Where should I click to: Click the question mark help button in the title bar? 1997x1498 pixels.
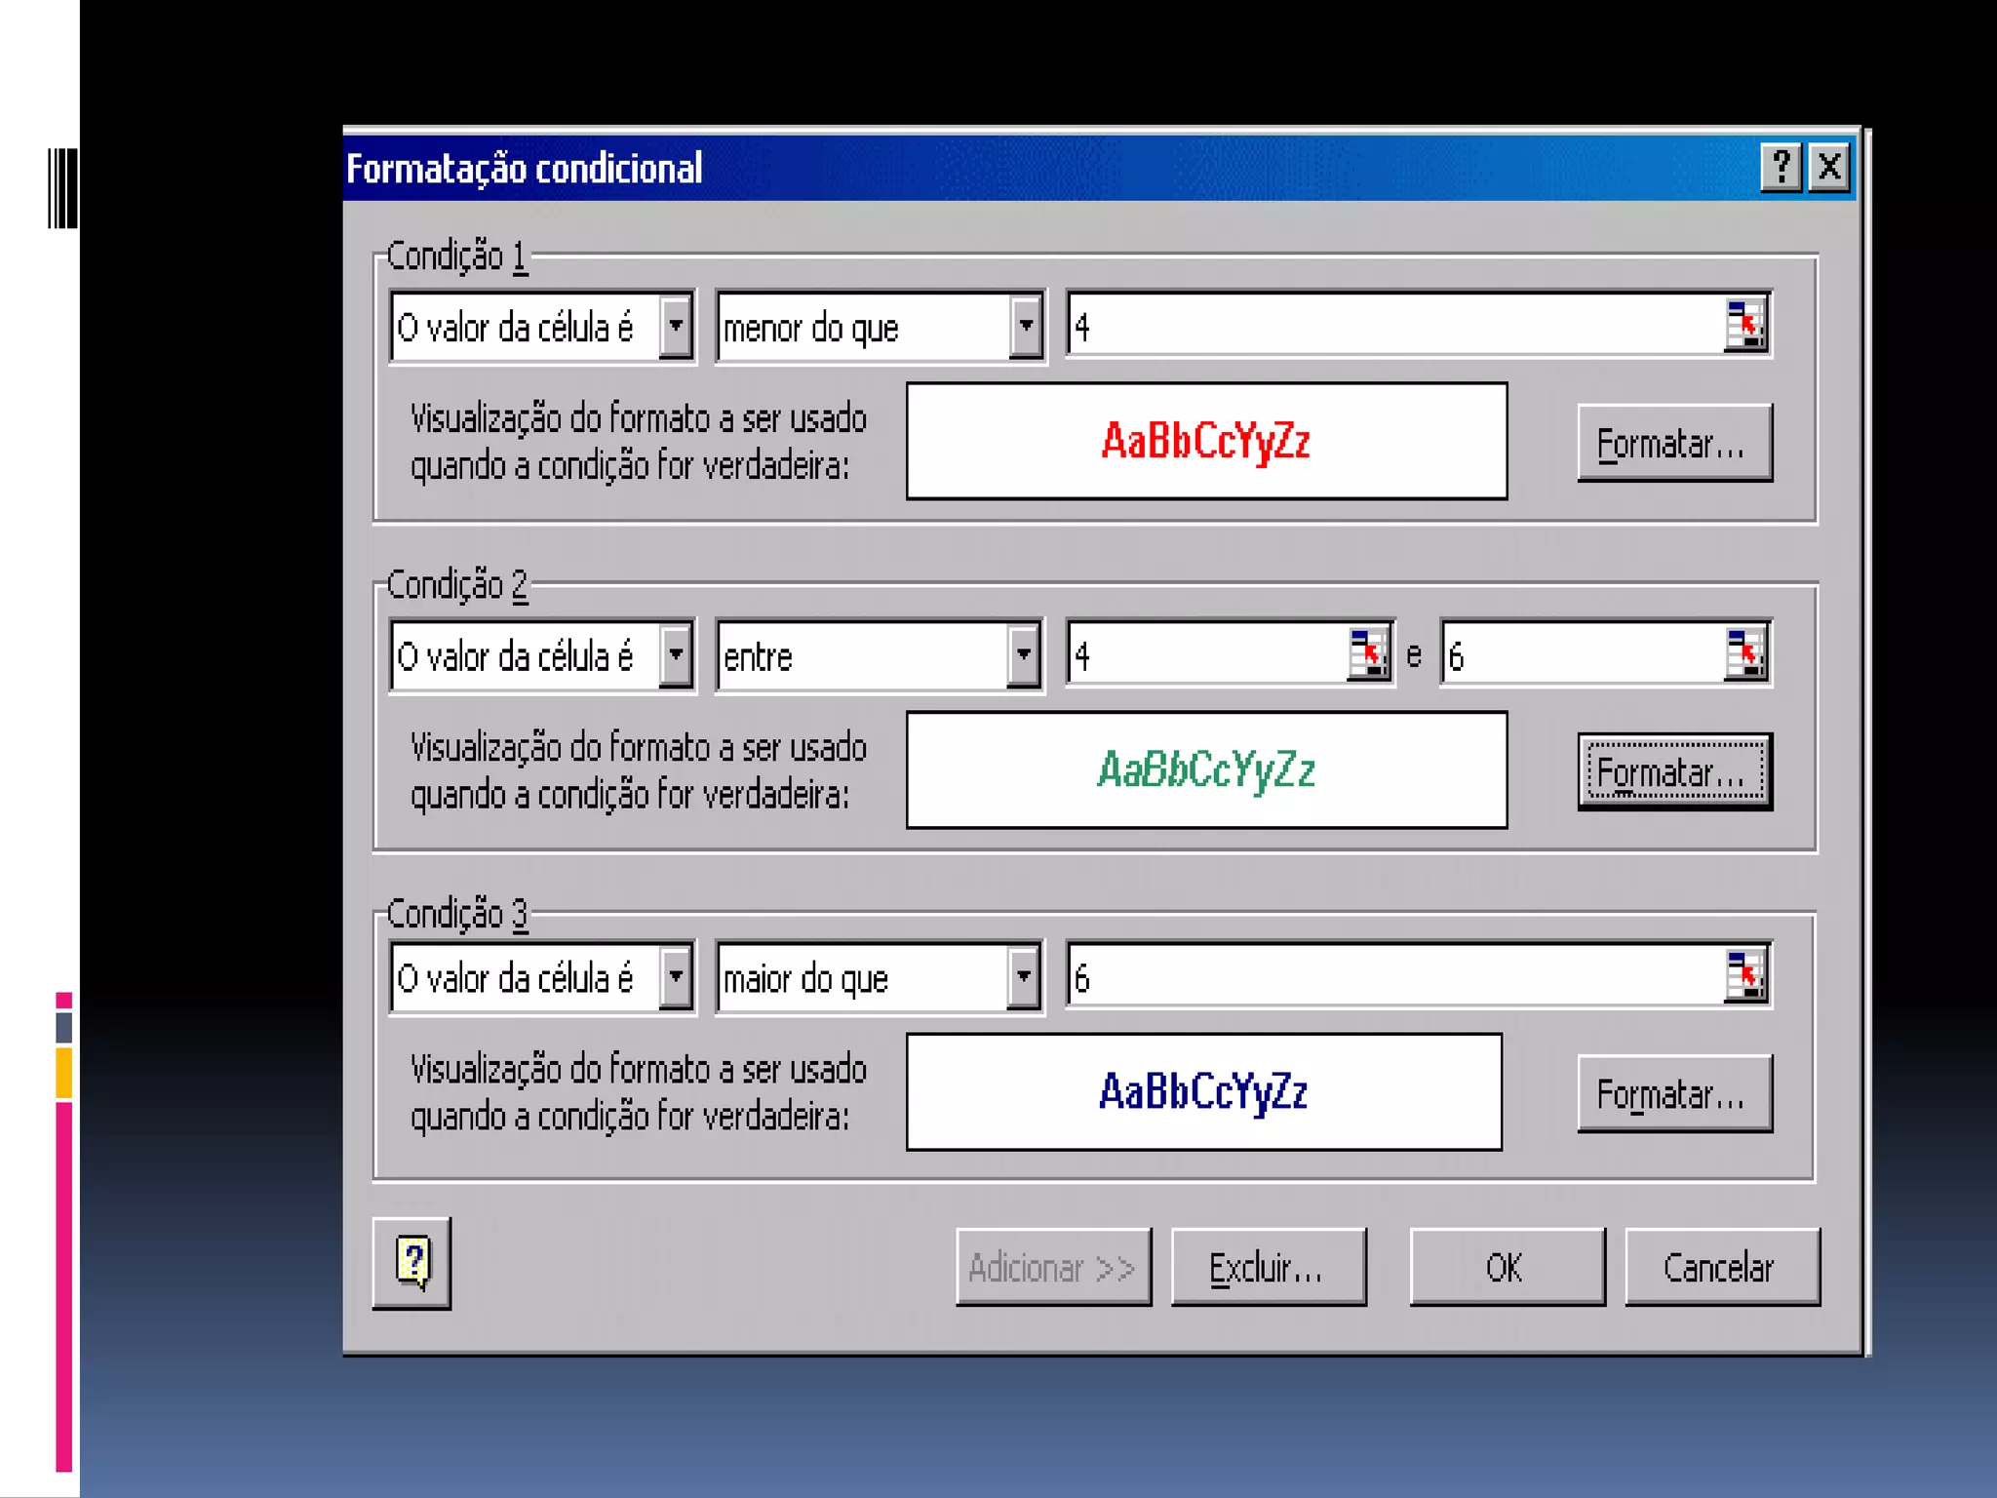click(x=1781, y=168)
